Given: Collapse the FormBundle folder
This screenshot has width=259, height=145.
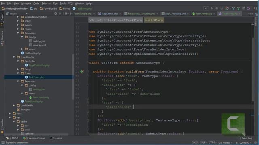Looking at the screenshot, I should 14,57.
